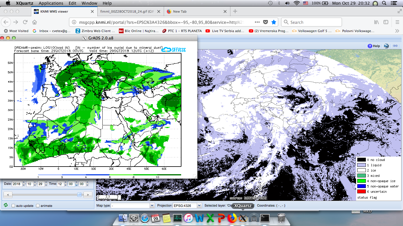Open Volkswagen Golf 5 bookmark

[x=312, y=31]
